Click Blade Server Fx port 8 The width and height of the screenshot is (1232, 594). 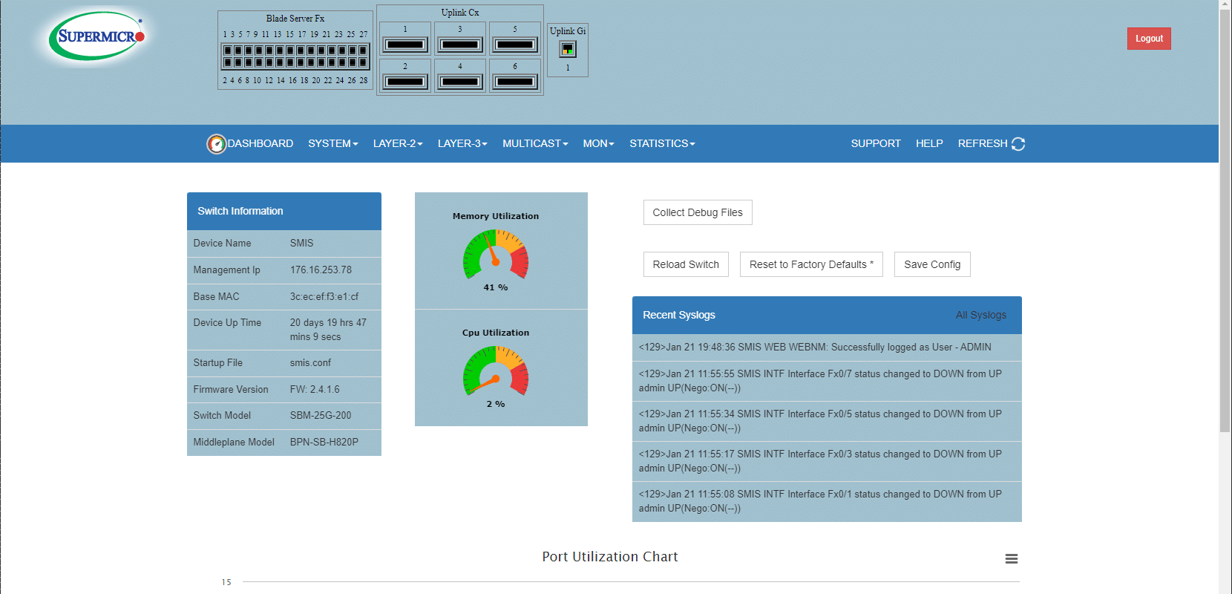259,62
